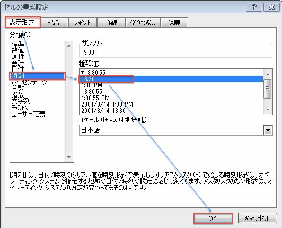Confirm with the OK button
The width and height of the screenshot is (282, 228).
tap(213, 218)
